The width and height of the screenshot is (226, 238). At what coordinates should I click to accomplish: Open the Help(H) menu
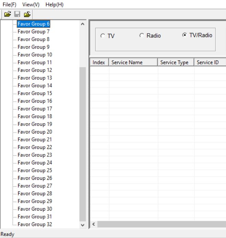click(x=55, y=4)
